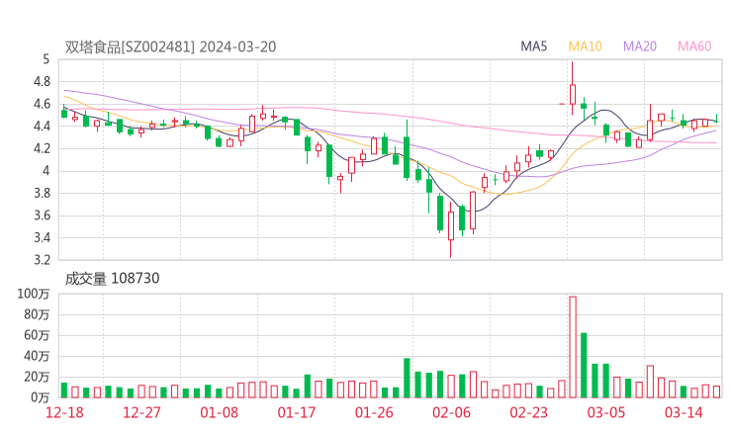Select the 成交量 108730 volume label

click(112, 279)
